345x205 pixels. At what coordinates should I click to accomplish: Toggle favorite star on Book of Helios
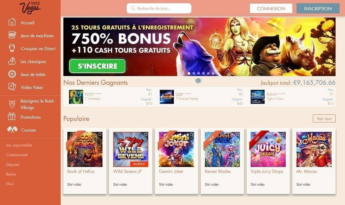pyautogui.click(x=100, y=134)
